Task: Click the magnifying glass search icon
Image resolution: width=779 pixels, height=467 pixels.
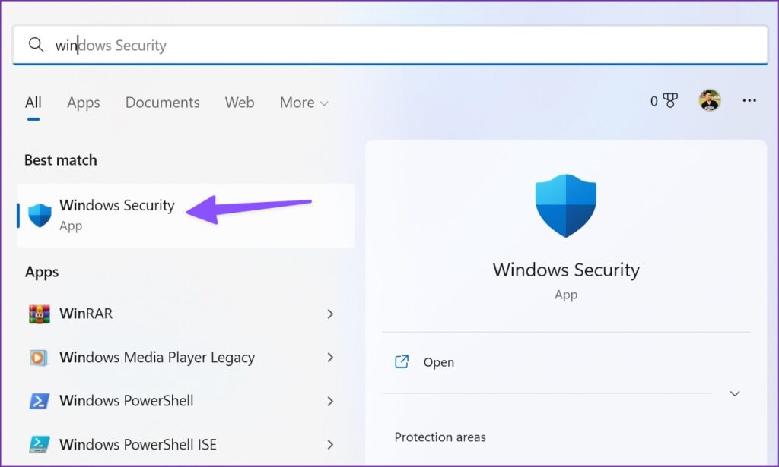Action: tap(36, 45)
